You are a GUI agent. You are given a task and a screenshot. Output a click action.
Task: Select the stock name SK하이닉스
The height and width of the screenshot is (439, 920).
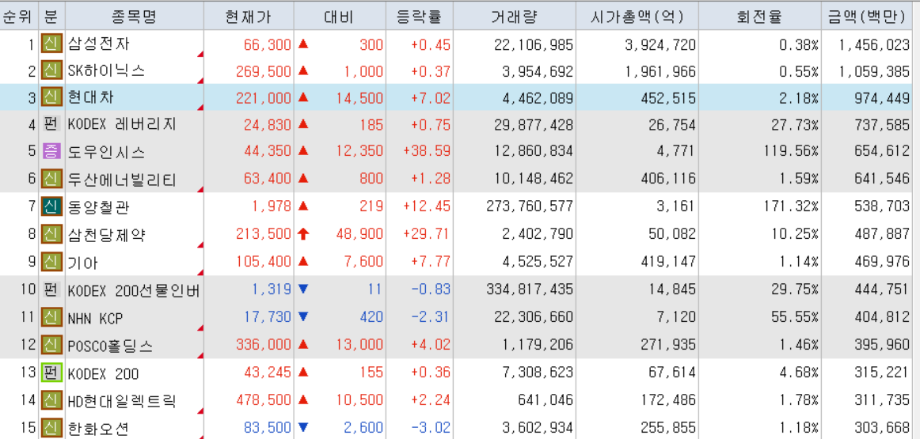point(106,71)
